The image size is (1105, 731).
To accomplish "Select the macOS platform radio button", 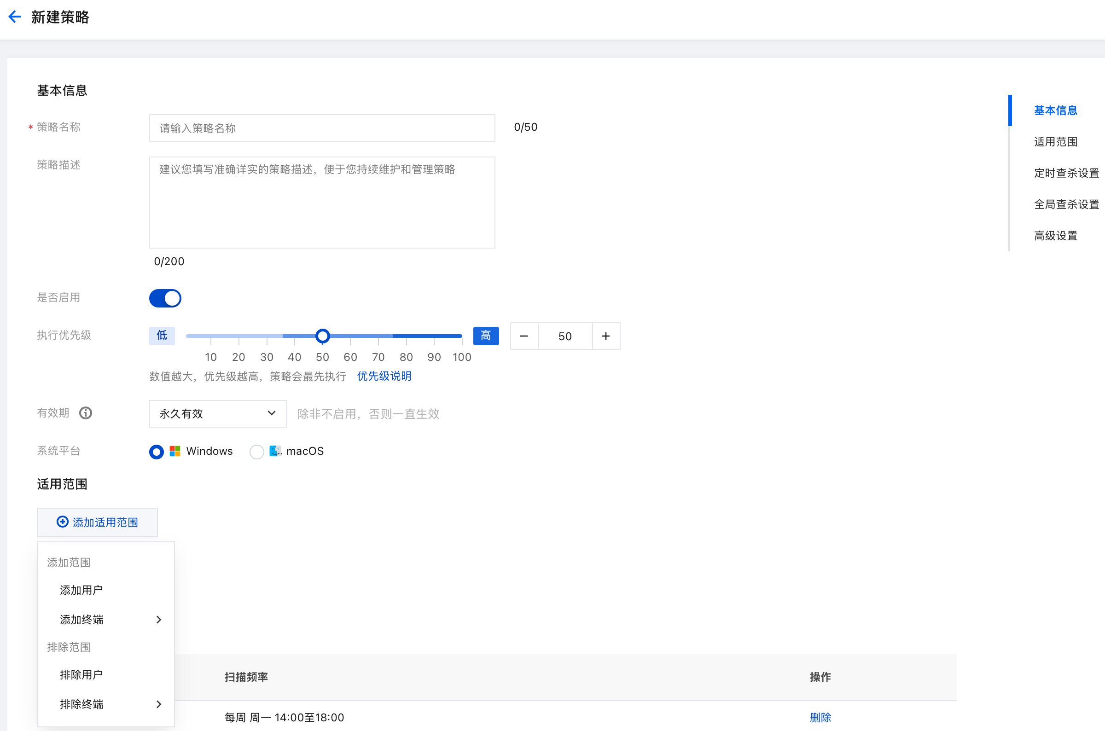I will point(257,452).
